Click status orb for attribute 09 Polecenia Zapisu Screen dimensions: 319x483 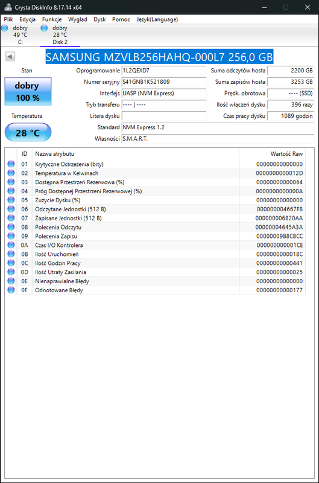(x=11, y=236)
